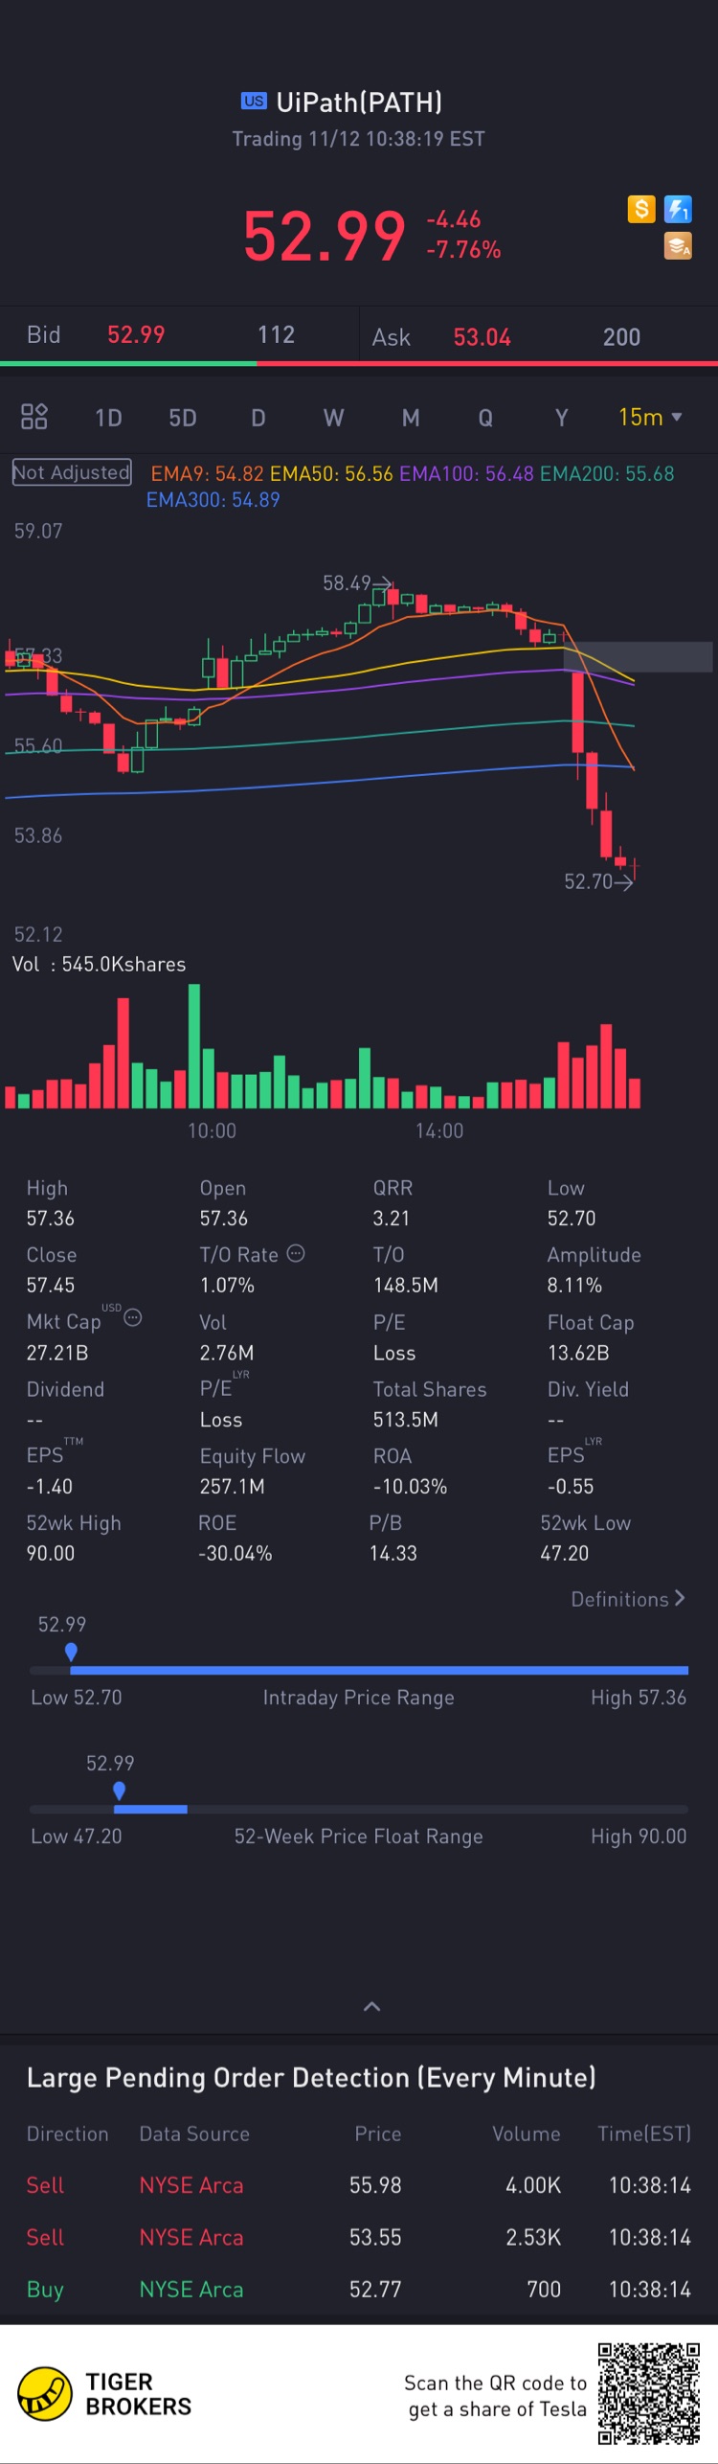Switch to daily D chart
Viewport: 718px width, 2464px height.
point(258,418)
